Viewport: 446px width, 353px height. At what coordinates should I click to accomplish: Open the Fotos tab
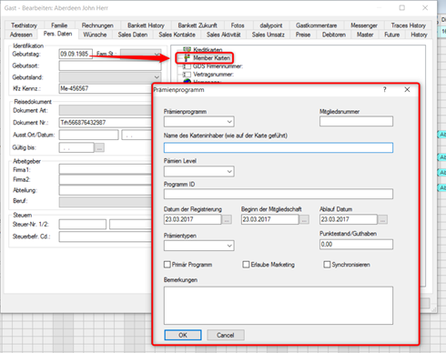[238, 25]
